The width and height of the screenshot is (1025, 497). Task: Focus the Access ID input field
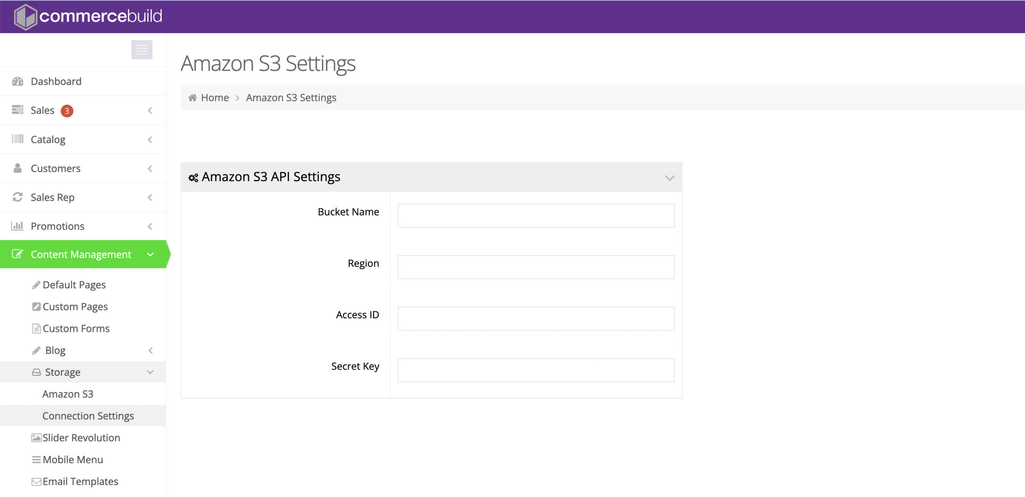pyautogui.click(x=536, y=319)
